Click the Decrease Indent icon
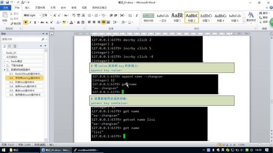 pyautogui.click(x=111, y=15)
